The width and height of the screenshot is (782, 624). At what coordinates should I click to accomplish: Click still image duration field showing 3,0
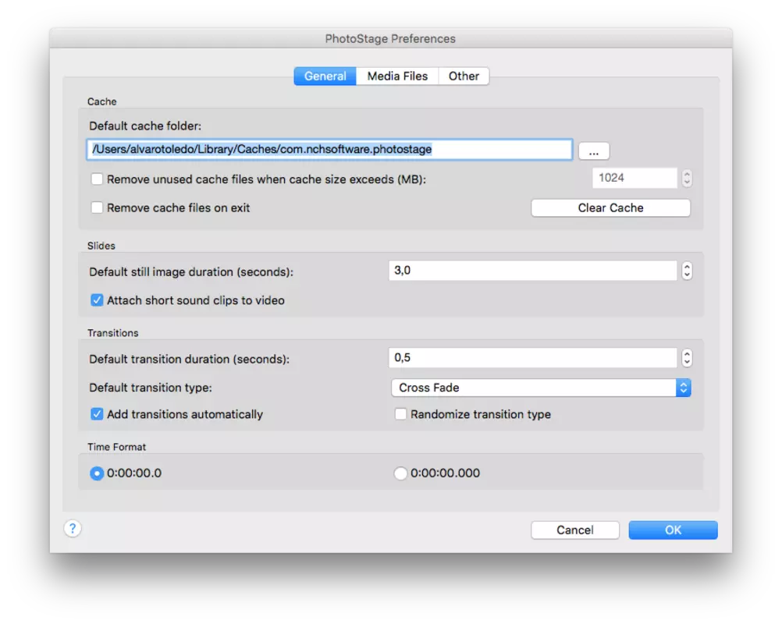tap(532, 271)
